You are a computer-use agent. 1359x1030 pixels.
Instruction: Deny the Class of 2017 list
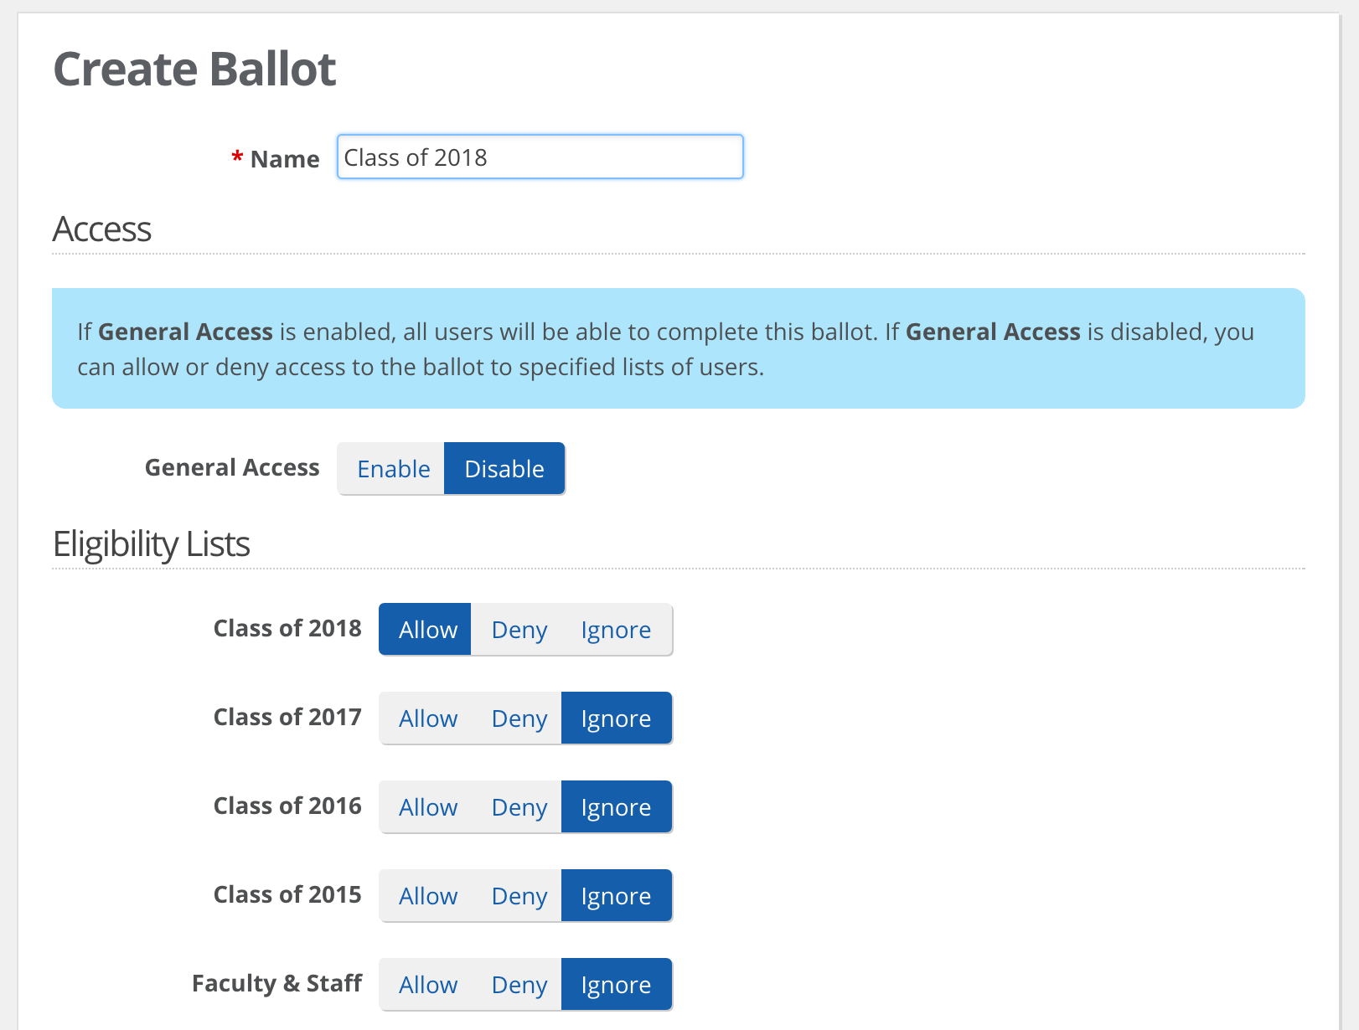[x=519, y=718]
